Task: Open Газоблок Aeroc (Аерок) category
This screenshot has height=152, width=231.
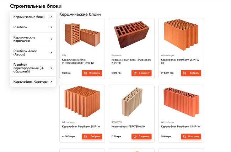Action: coord(28,53)
